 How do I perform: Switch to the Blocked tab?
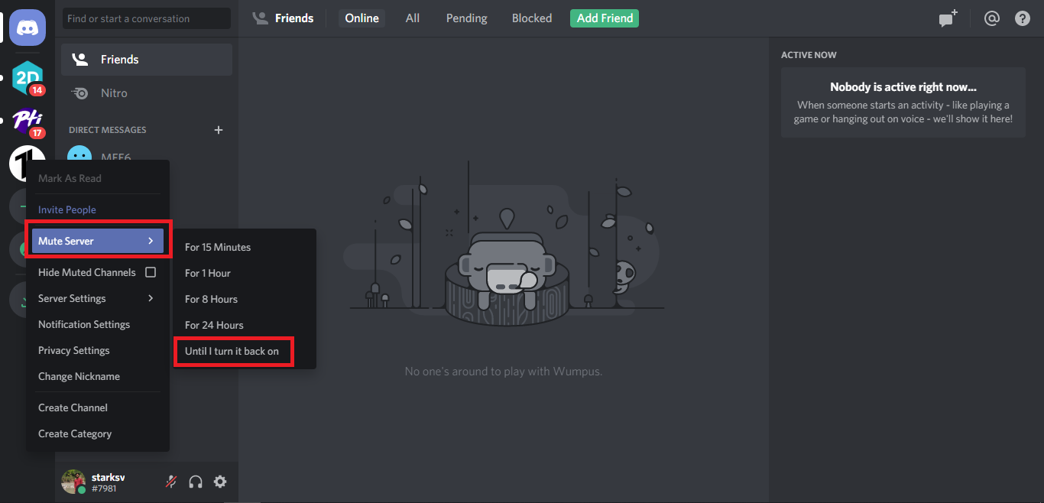coord(532,18)
